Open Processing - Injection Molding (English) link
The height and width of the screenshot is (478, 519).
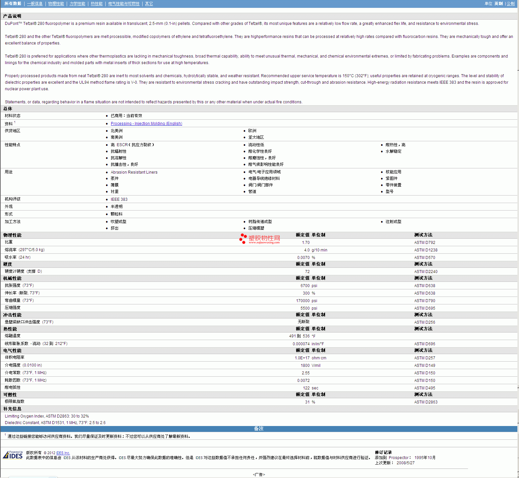point(146,124)
